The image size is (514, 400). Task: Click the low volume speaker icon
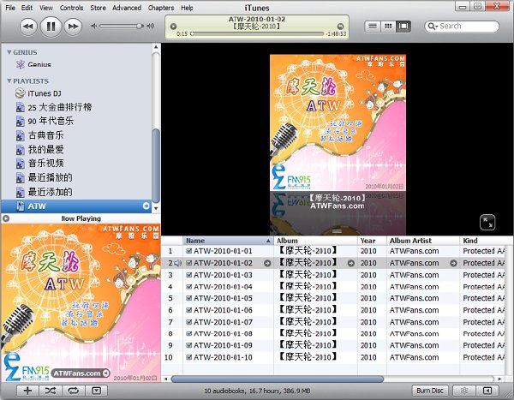[x=94, y=26]
